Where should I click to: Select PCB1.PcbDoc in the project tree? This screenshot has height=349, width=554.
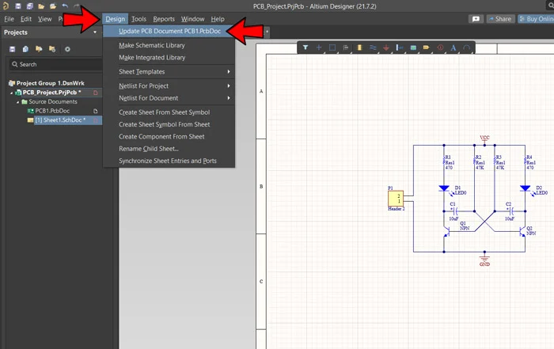[x=52, y=111]
